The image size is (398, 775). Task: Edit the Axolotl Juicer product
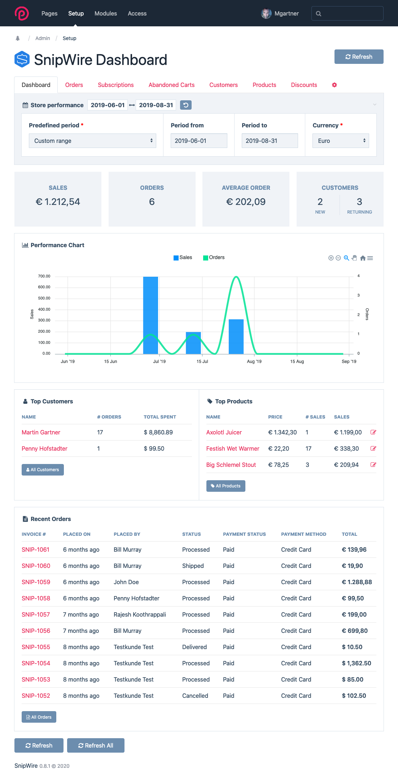pyautogui.click(x=373, y=432)
